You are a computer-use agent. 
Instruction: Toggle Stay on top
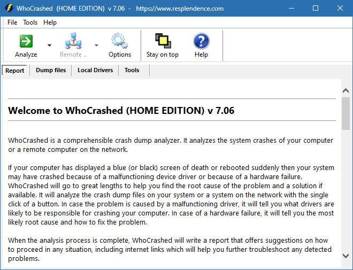point(163,45)
